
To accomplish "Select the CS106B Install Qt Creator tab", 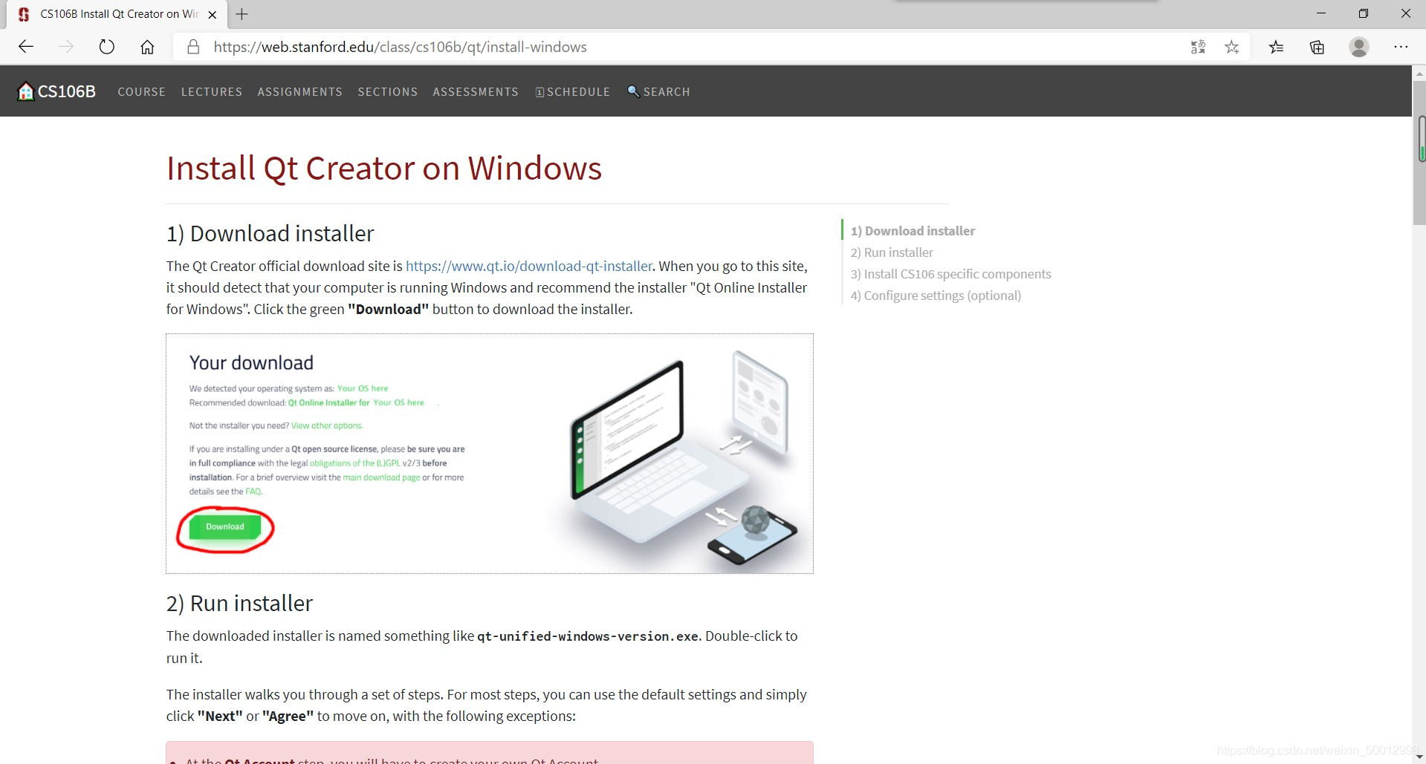I will pyautogui.click(x=115, y=14).
